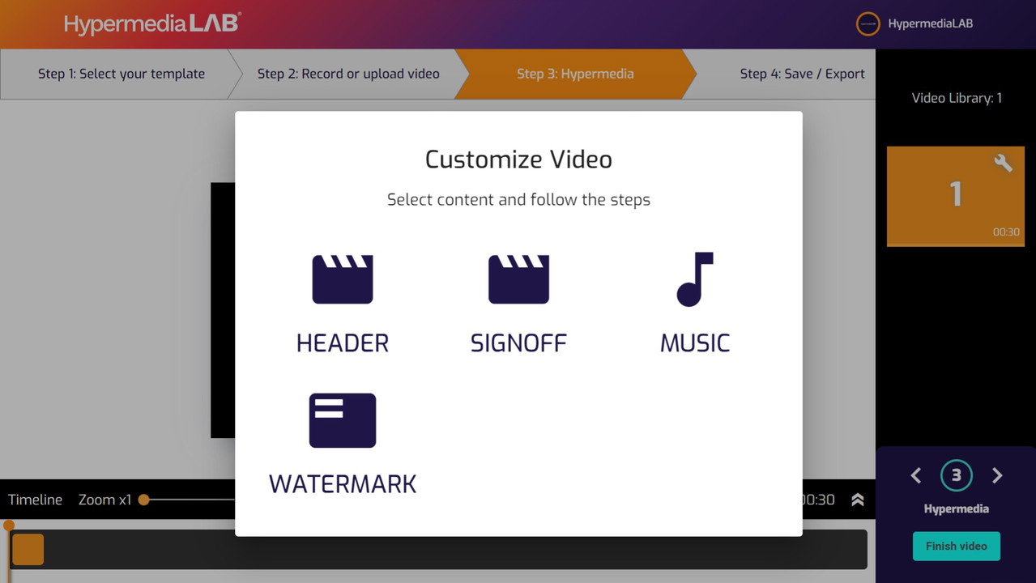The width and height of the screenshot is (1036, 583).
Task: Click the HEADER clapperboard icon
Action: pyautogui.click(x=343, y=279)
